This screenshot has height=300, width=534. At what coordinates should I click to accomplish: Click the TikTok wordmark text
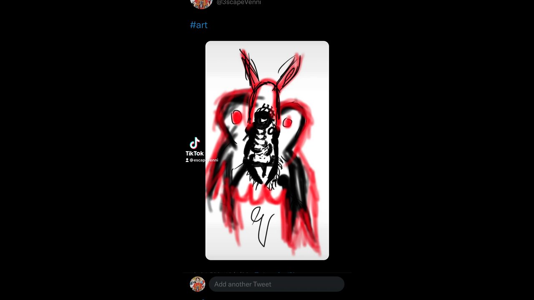[195, 153]
